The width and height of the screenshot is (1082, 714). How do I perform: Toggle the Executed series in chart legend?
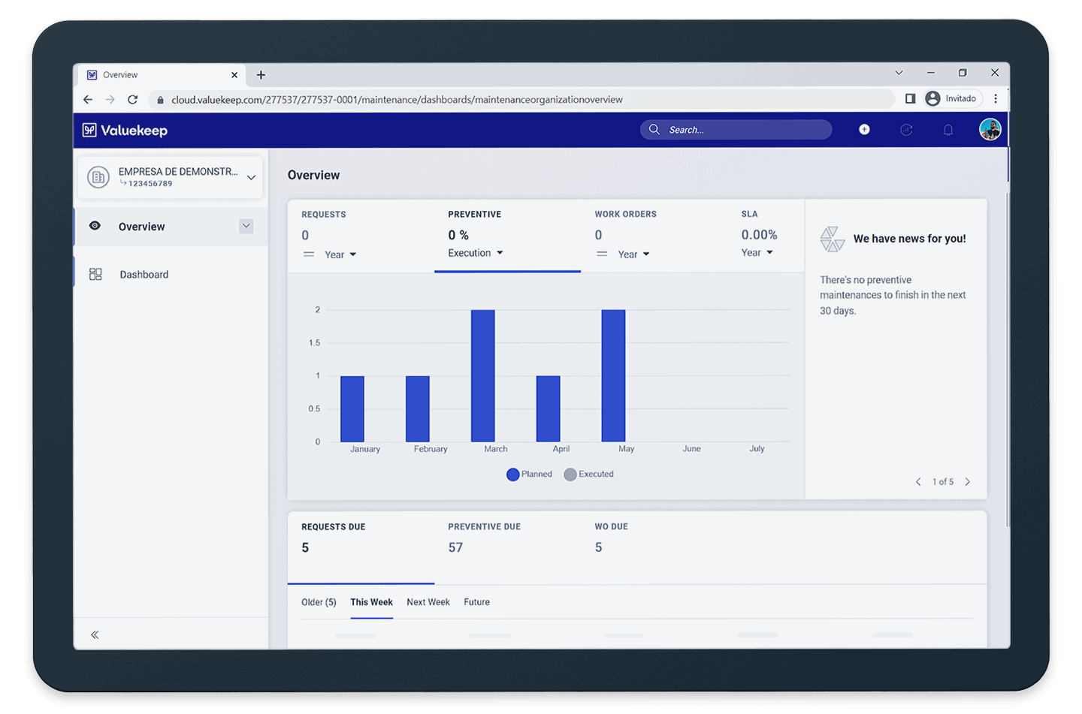588,474
